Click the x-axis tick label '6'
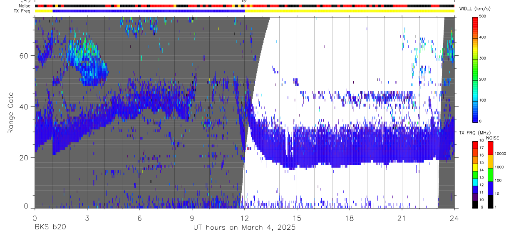Image resolution: width=511 pixels, height=236 pixels. tap(139, 218)
